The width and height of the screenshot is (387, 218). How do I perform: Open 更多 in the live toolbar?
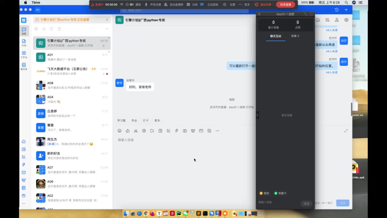[x=244, y=5]
